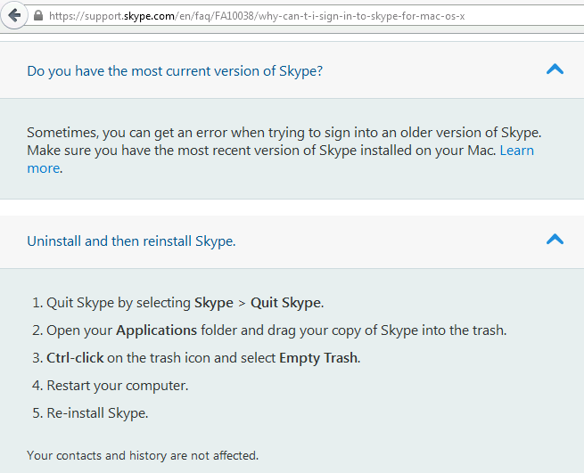
Task: Collapse the 'Uninstall and then reinstall Skype' chevron
Action: point(555,240)
